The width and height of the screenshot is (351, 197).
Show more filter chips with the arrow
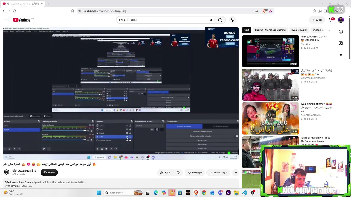(x=329, y=30)
